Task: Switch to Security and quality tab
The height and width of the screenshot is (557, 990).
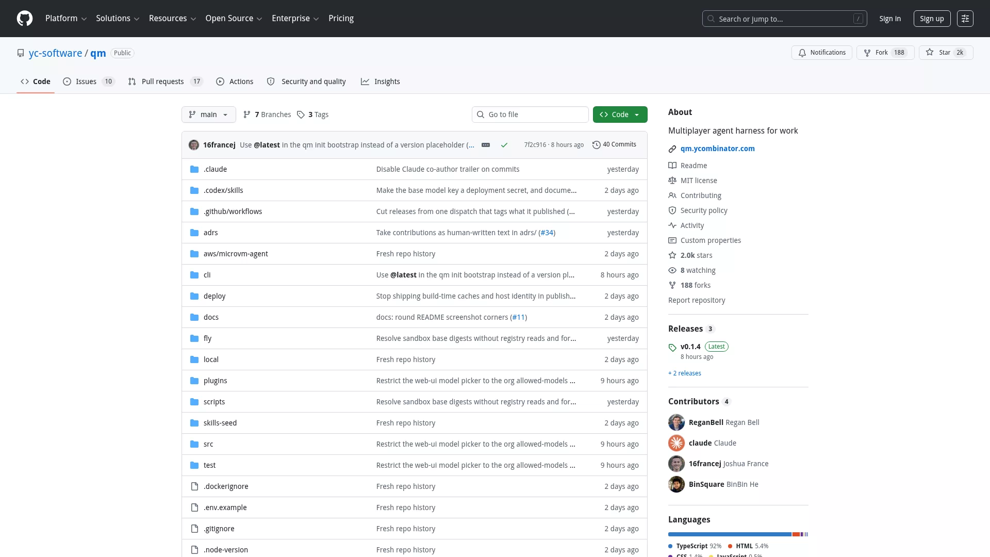Action: (306, 81)
